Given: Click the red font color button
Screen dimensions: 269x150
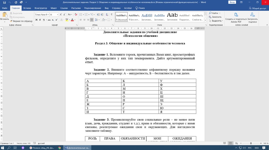Looking at the screenshot, I should click(x=72, y=20).
